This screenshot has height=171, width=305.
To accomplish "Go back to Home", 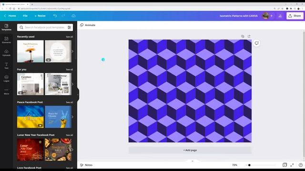I will 10,16.
